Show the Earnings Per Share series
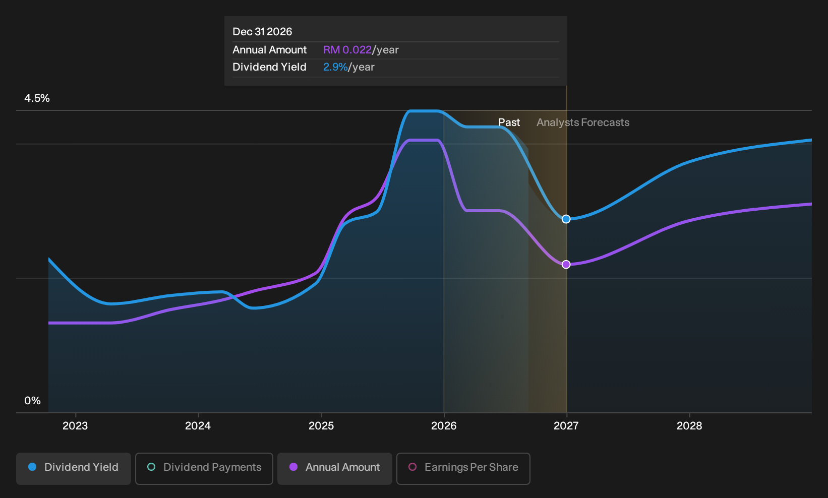Screen dimensions: 828x498 (x=463, y=468)
